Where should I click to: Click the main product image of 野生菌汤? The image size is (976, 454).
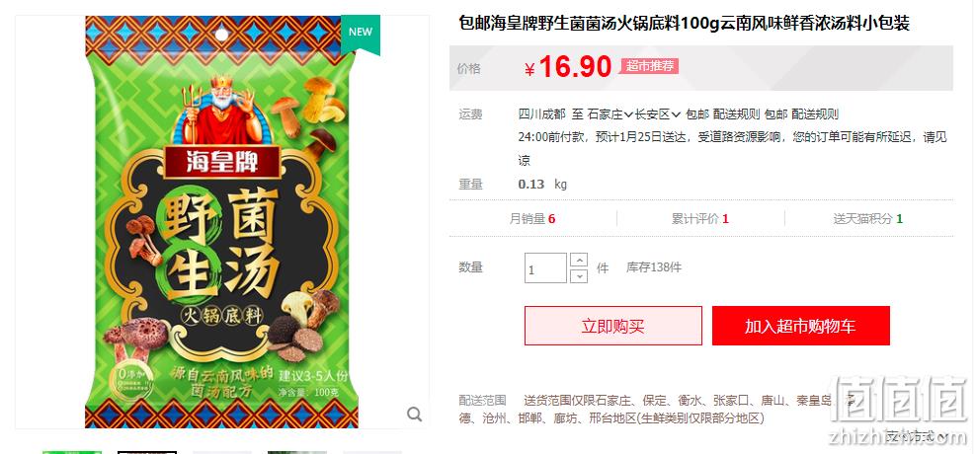(x=221, y=222)
